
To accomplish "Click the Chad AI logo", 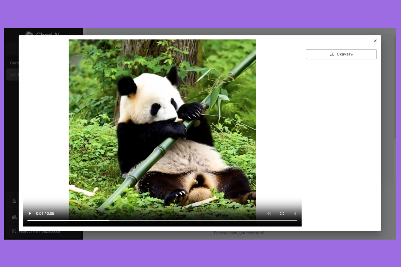I will pos(29,33).
